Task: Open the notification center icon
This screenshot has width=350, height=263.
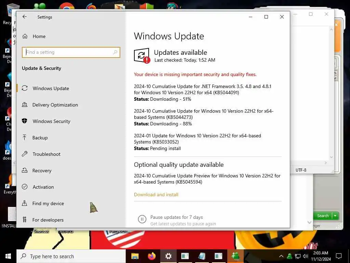Action: (339, 256)
